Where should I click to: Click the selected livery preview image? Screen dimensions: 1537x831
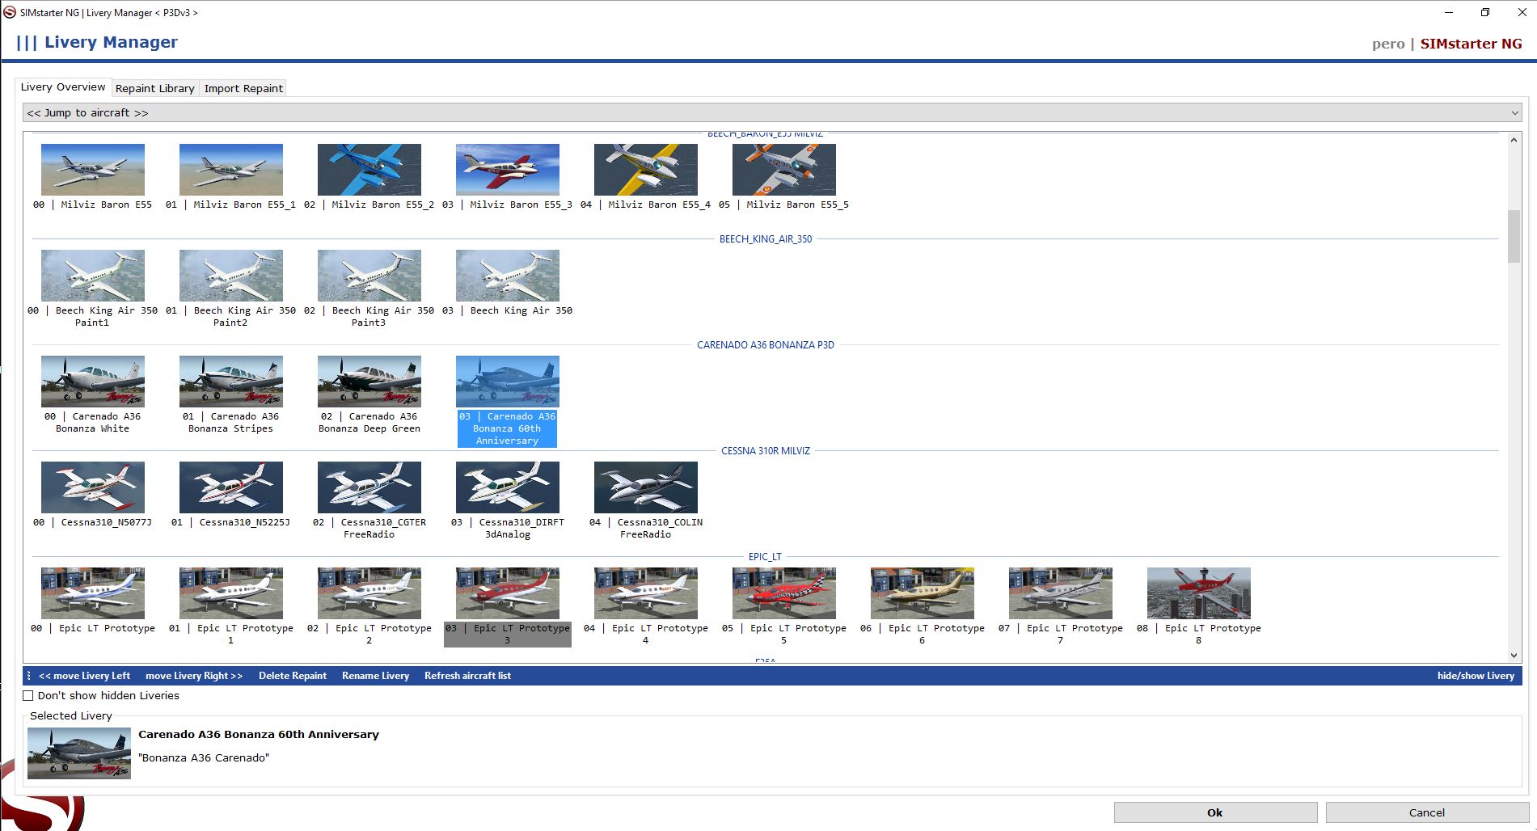79,753
